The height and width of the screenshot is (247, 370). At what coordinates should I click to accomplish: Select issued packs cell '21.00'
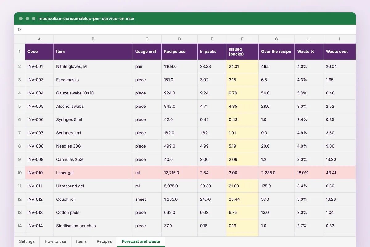point(242,186)
